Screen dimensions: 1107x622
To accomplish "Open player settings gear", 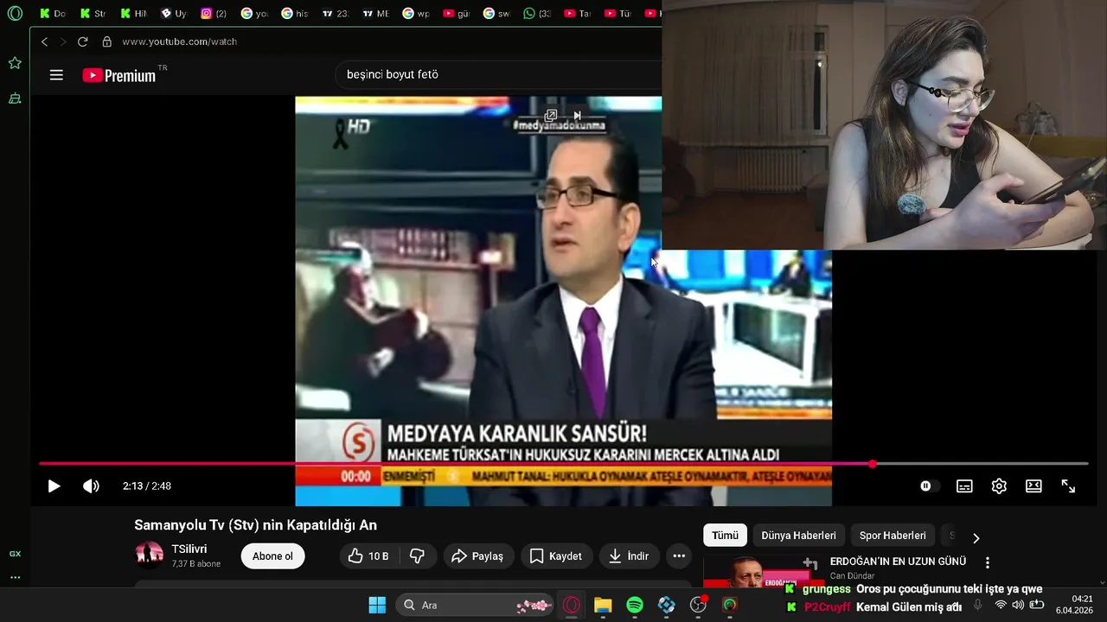I will (999, 486).
